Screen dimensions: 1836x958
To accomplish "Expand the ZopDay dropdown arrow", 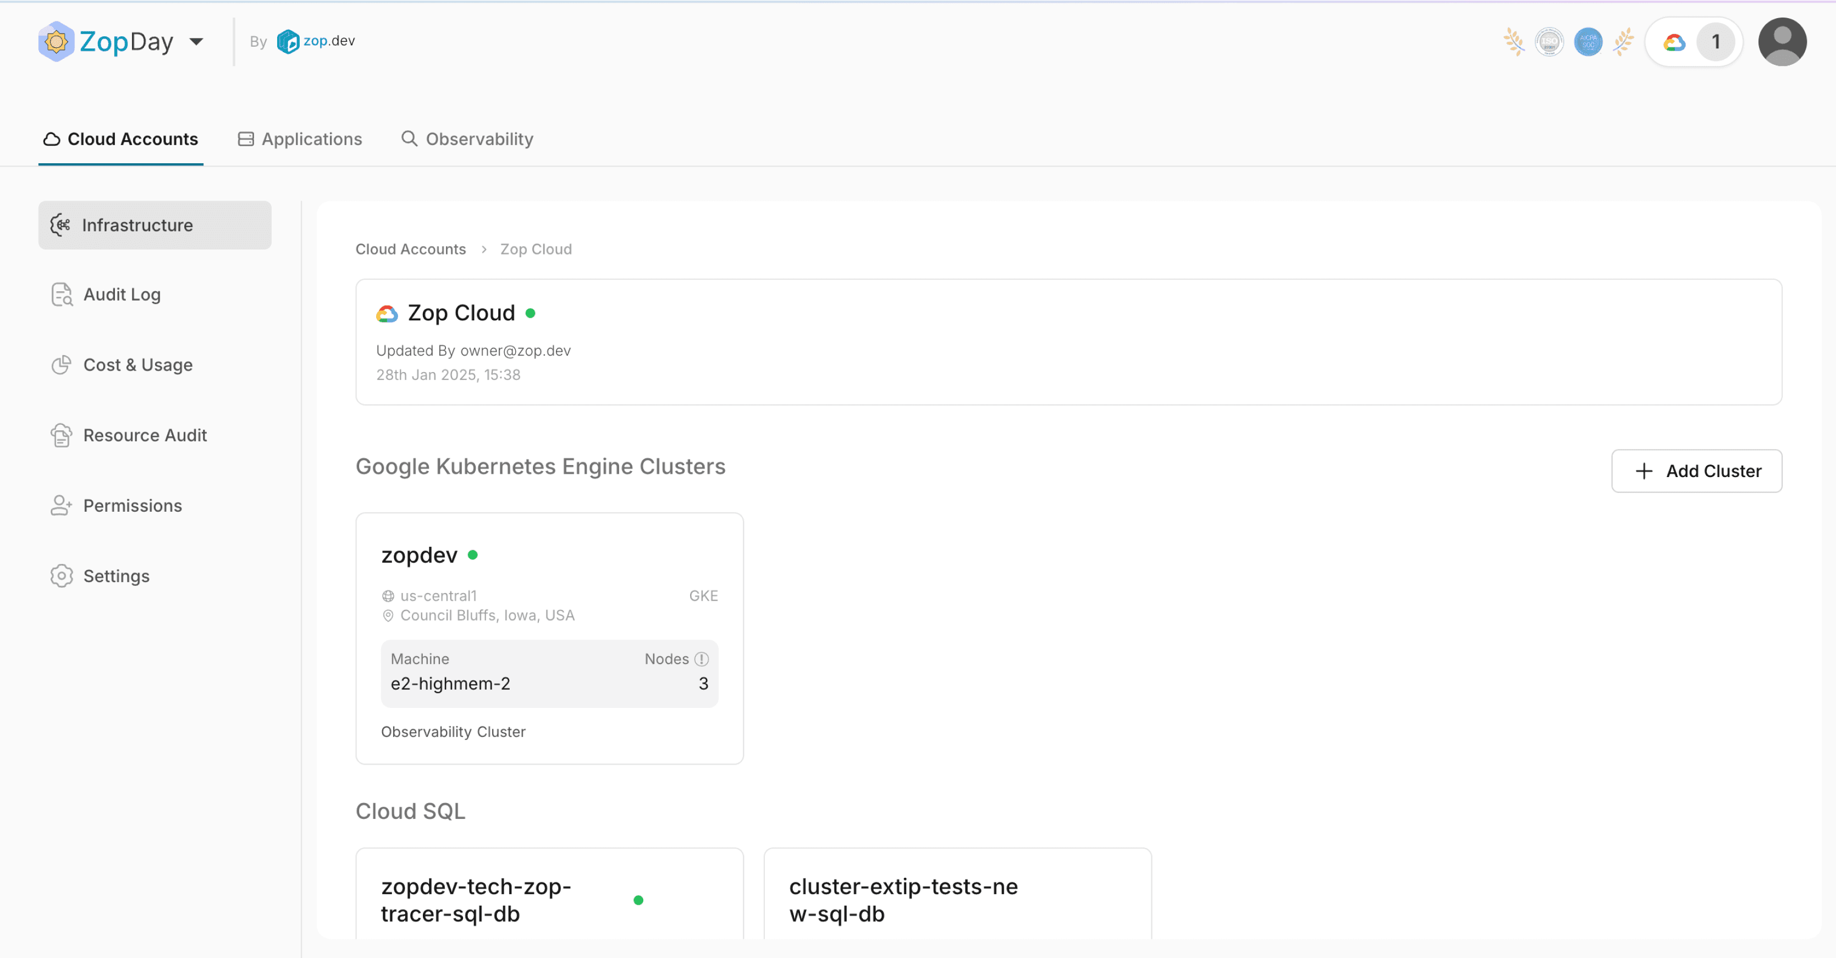I will [x=197, y=41].
